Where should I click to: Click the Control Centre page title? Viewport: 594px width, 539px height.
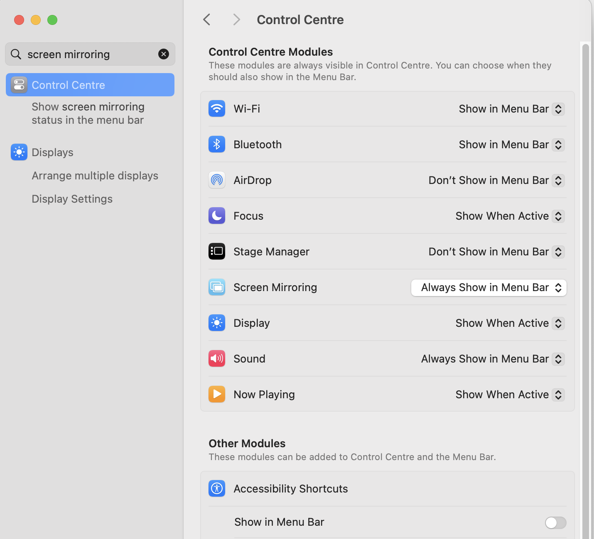(x=300, y=20)
